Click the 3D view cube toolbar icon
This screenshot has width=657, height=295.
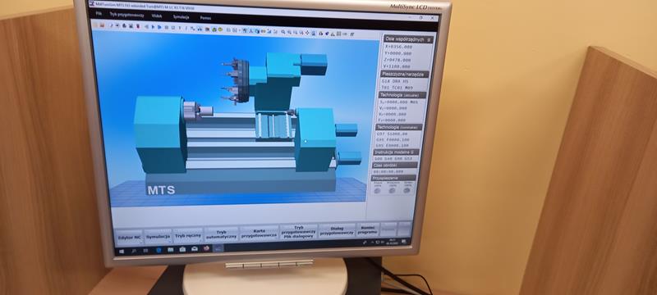256,31
